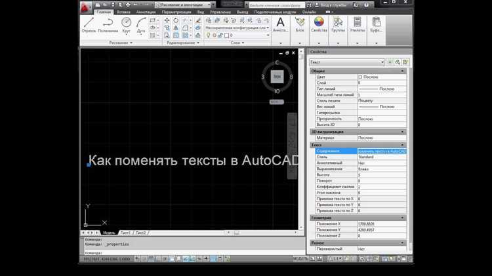This screenshot has width=492, height=276.
Task: Collapse the Текст properties section
Action: (404, 145)
